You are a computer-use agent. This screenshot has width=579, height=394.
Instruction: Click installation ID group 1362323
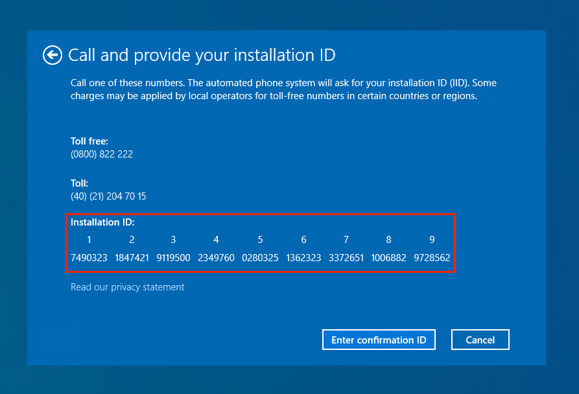point(303,258)
